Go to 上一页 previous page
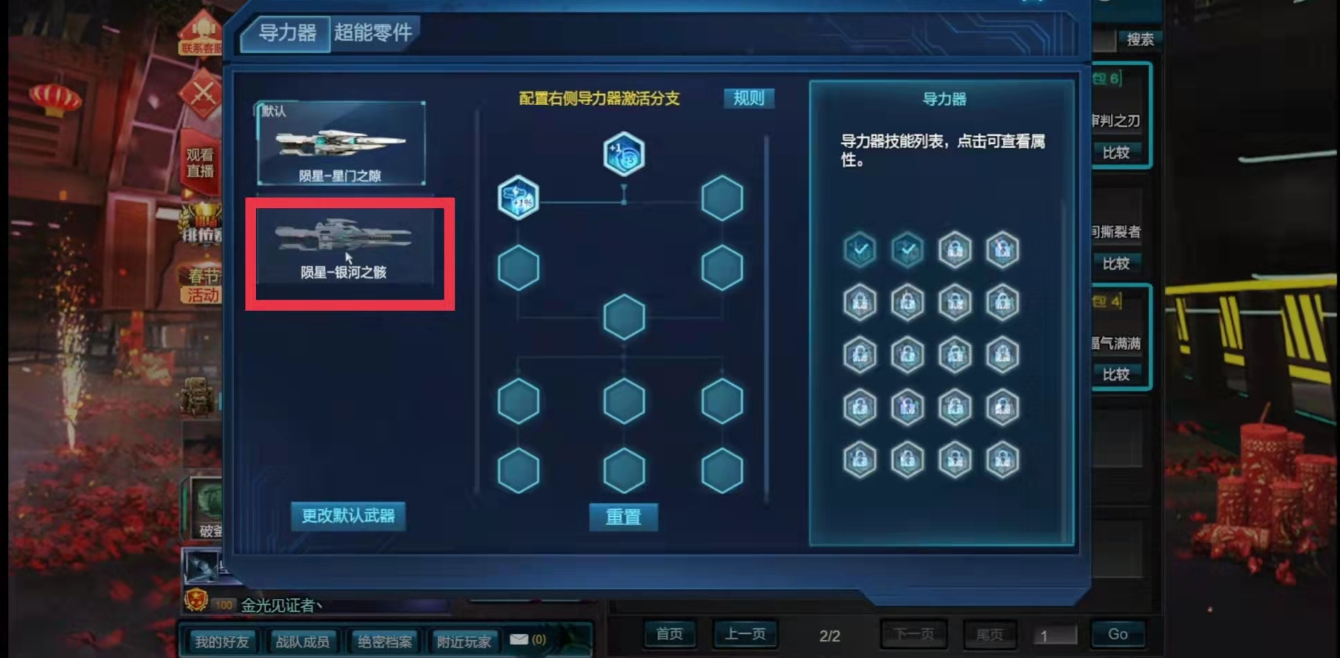1340x658 pixels. pos(745,634)
